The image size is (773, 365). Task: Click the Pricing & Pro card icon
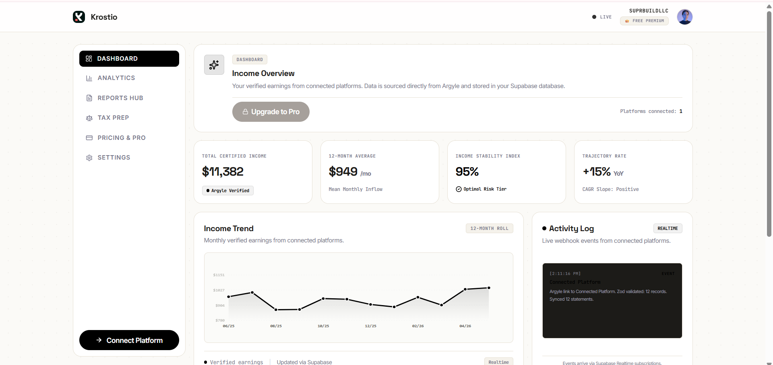pyautogui.click(x=89, y=138)
